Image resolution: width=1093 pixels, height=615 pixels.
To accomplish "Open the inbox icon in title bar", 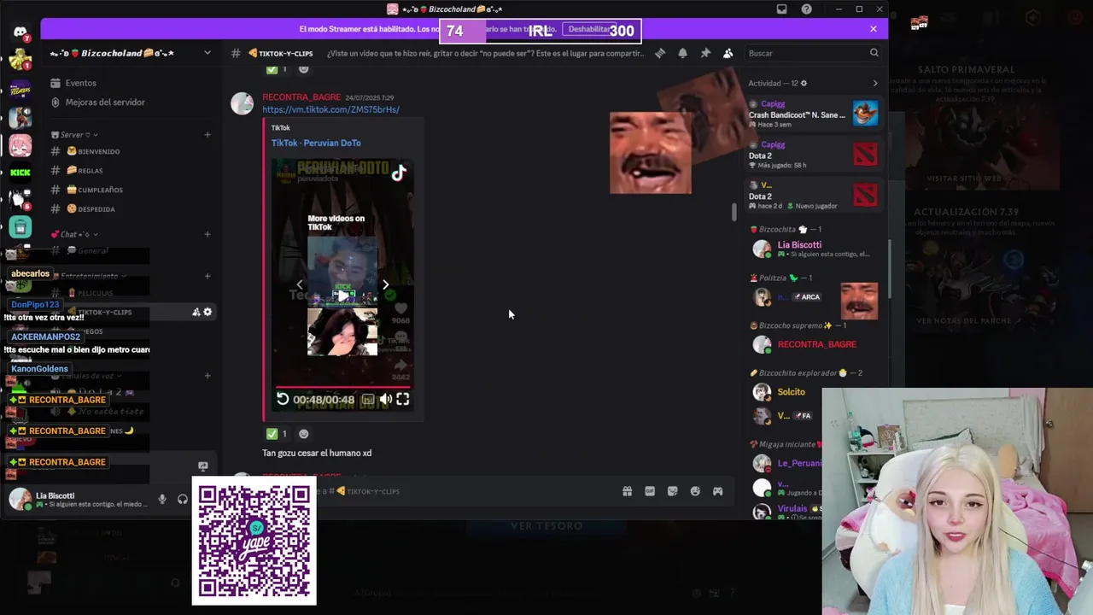I will 781,9.
